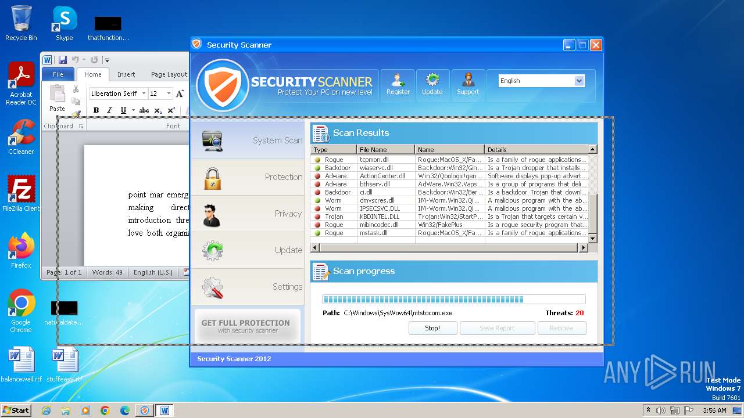744x418 pixels.
Task: Select the mibincodec.dll Rogue row
Action: point(450,225)
